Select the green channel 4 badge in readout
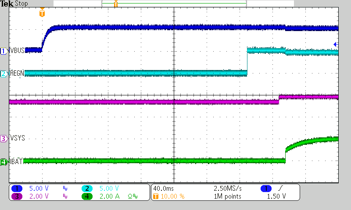Image resolution: width=351 pixels, height=210 pixels. 87,196
